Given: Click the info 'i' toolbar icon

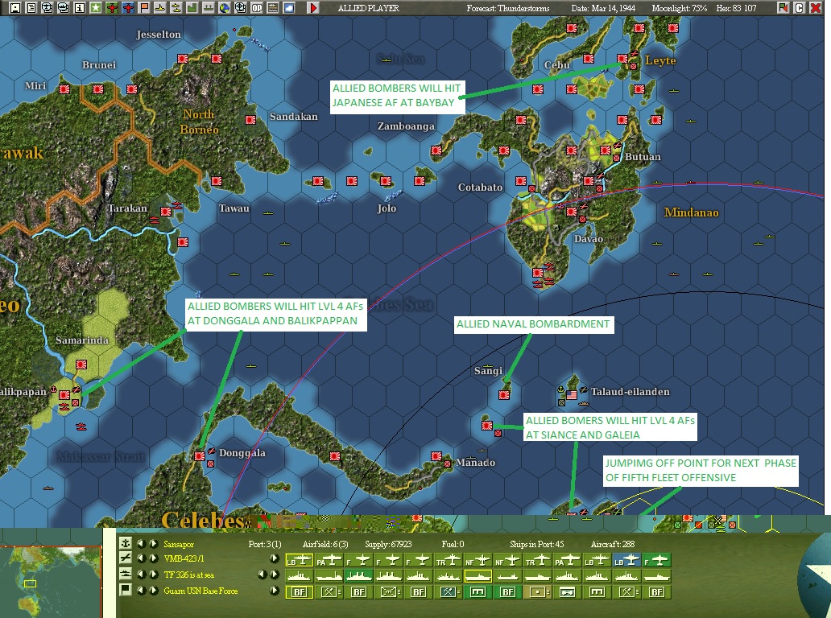Looking at the screenshot, I should point(80,7).
